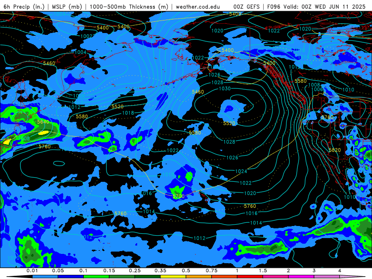
Task: Click the '0.25' legend value
Action: [135, 271]
